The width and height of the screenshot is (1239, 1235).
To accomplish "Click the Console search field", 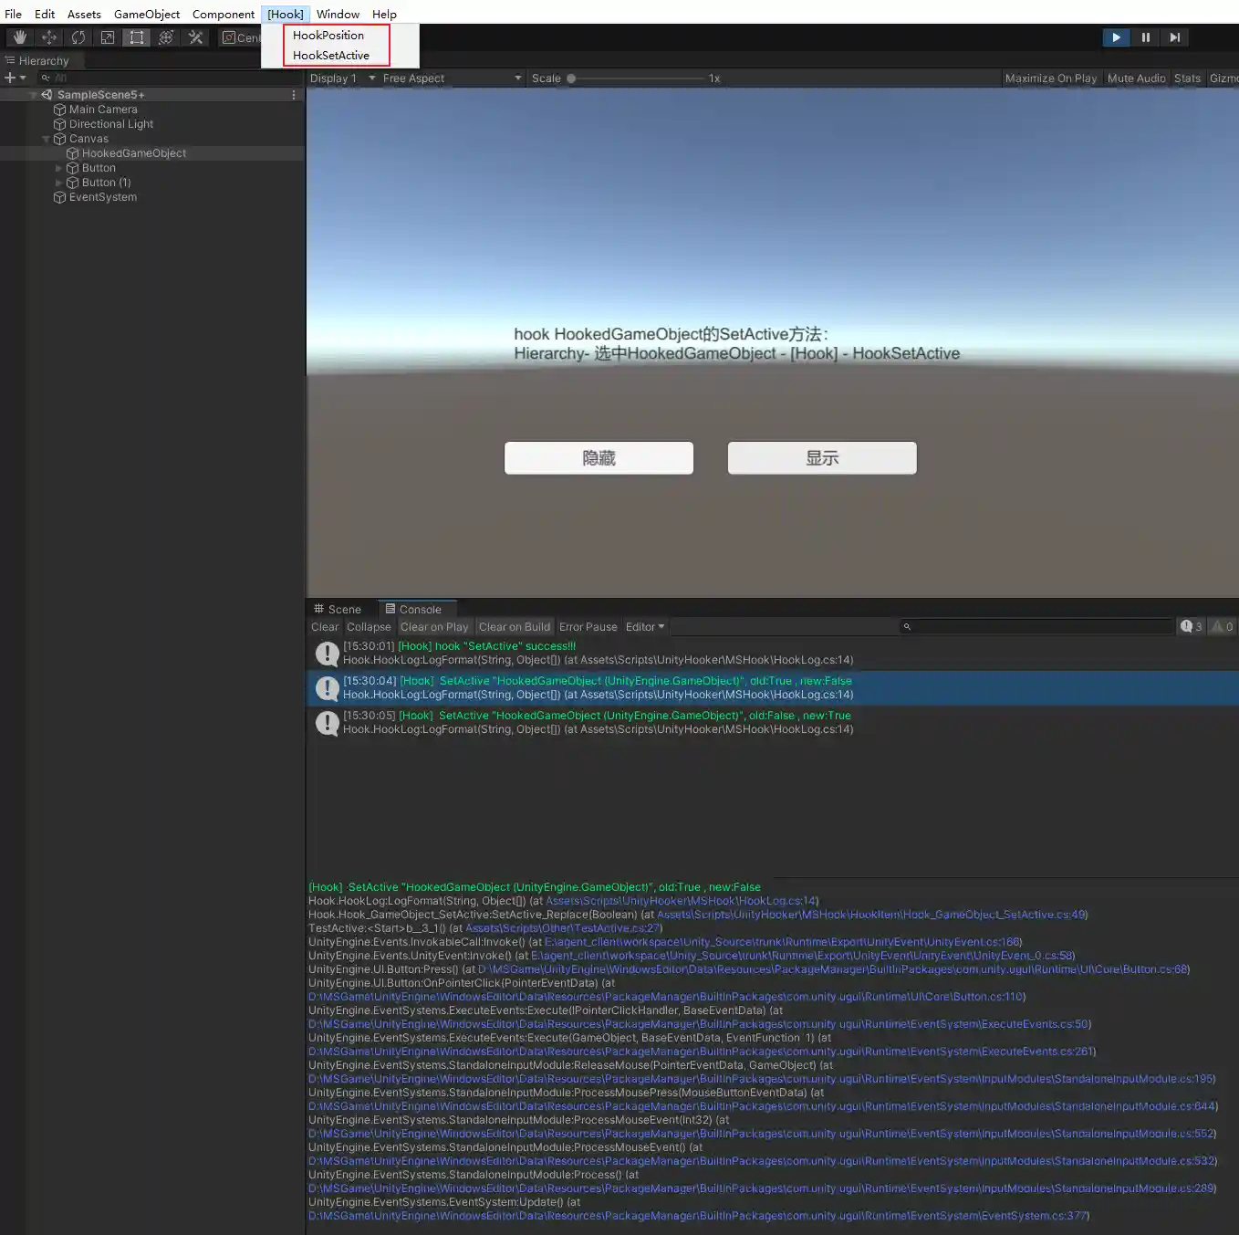I will pyautogui.click(x=1040, y=627).
